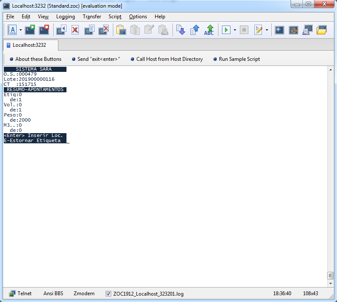
Task: Click the grayed stop script square icon
Action: pyautogui.click(x=244, y=30)
